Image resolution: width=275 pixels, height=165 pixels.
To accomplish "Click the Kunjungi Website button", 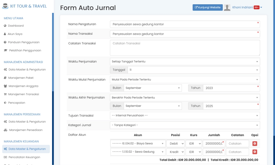I will [207, 7].
